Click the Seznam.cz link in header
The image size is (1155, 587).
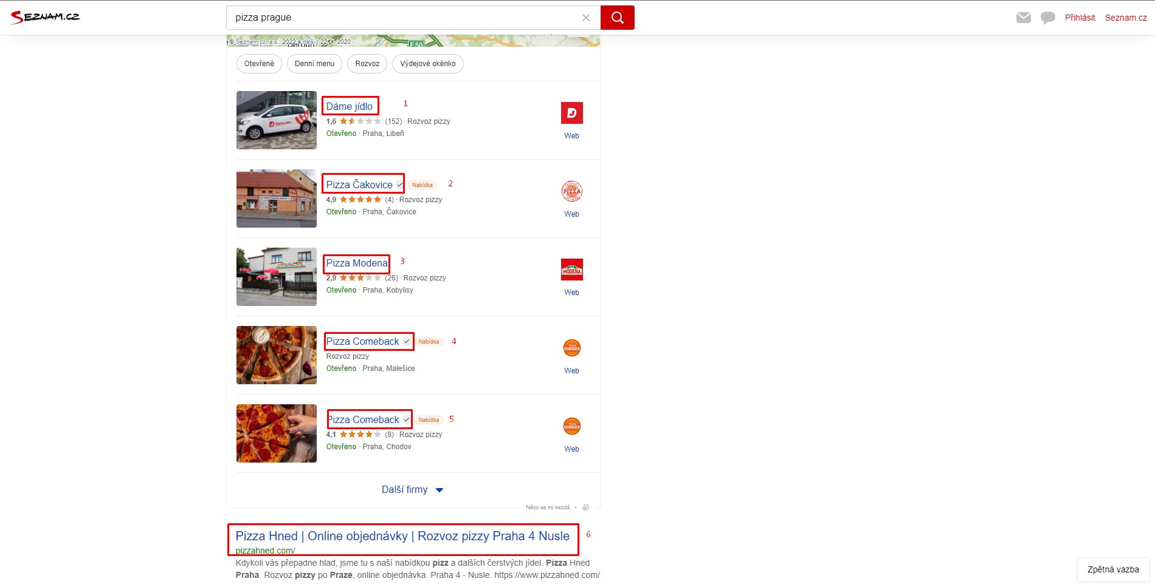1126,18
